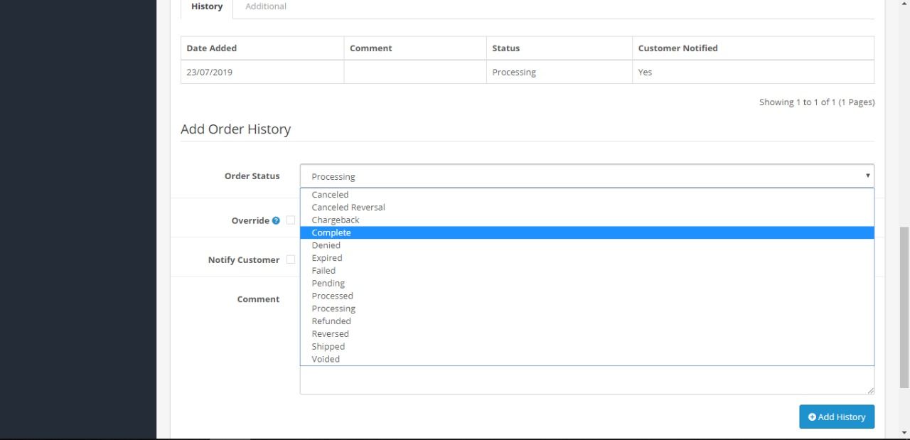
Task: Enable the Override checkbox
Action: [291, 220]
